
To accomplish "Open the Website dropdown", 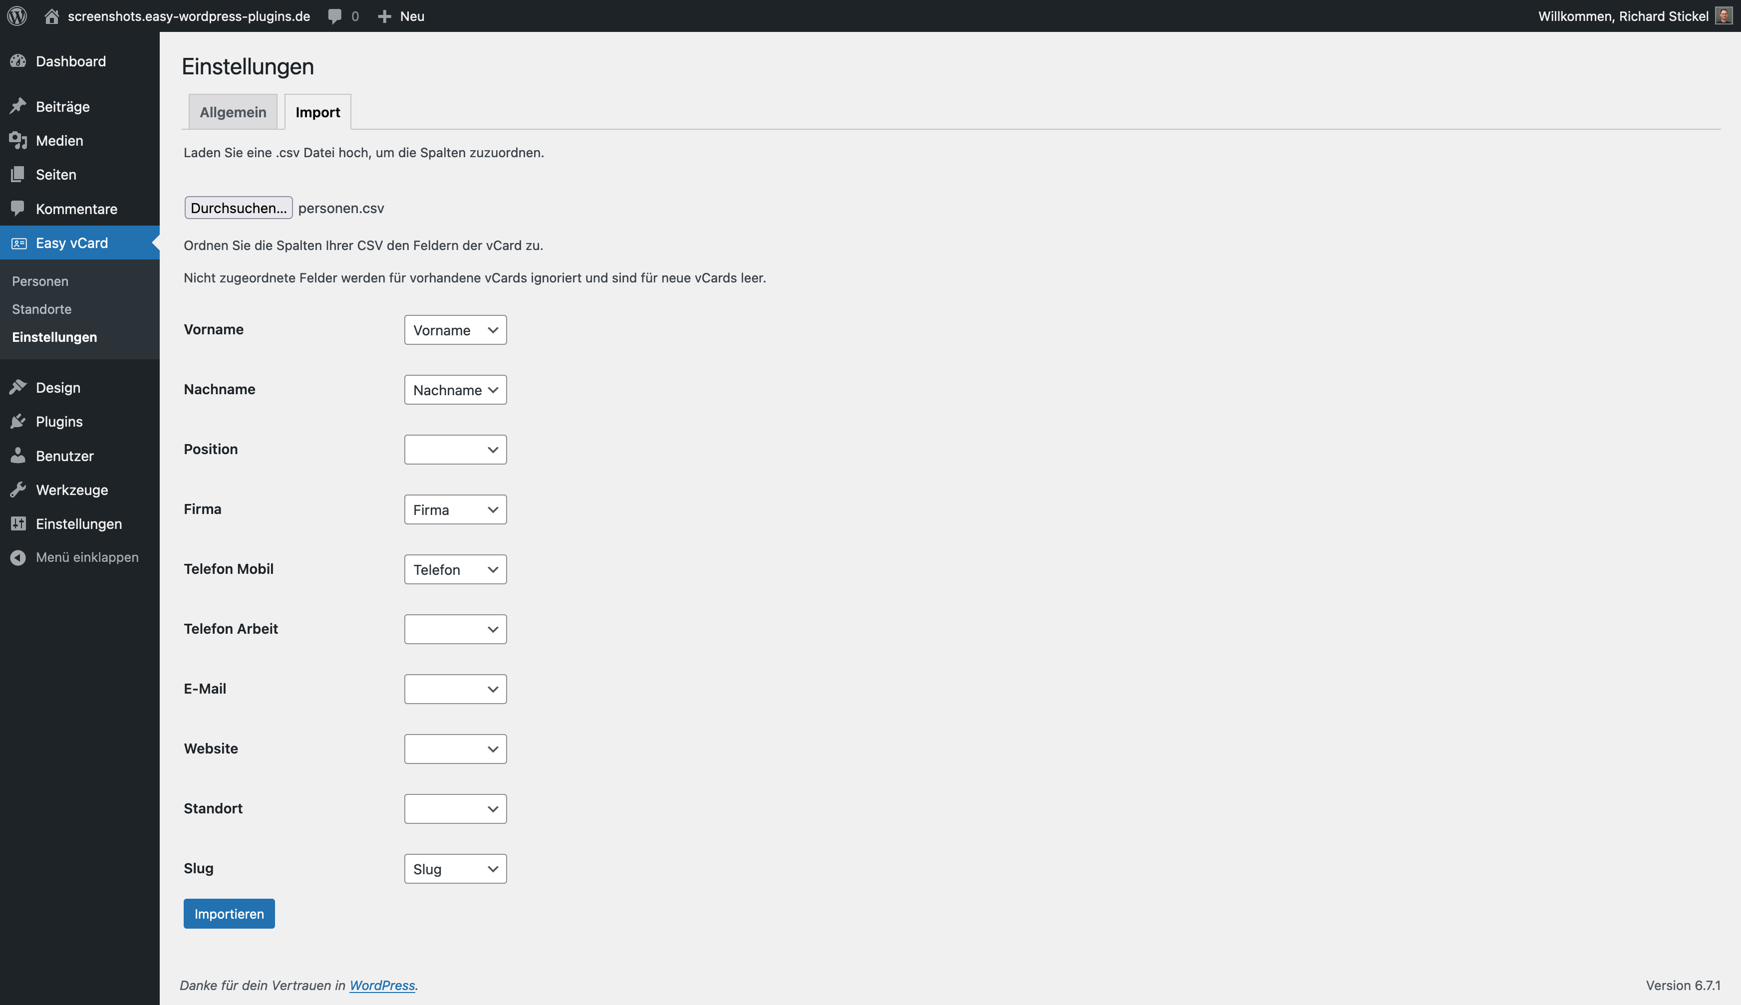I will pos(456,749).
